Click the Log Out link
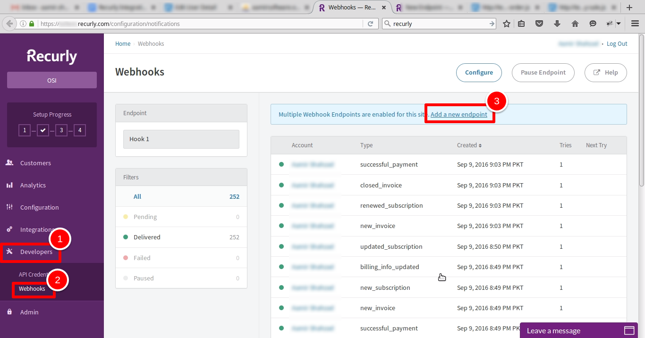This screenshot has width=645, height=338. (617, 43)
